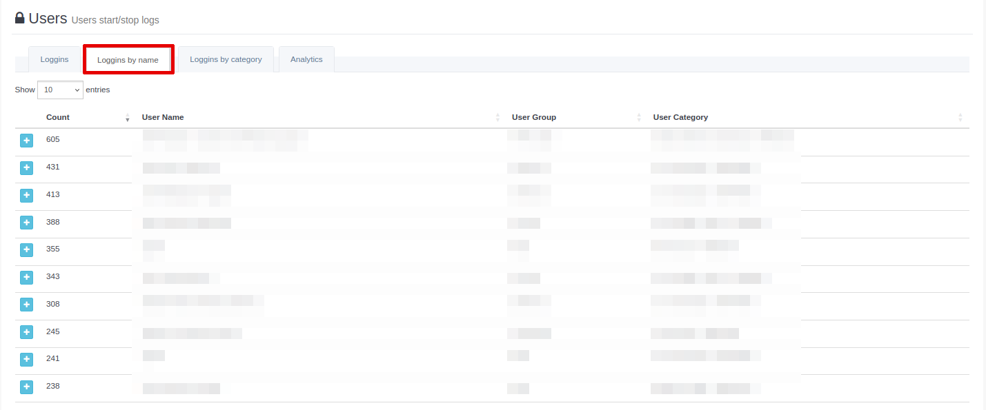Click the lock icon beside Users heading
Screen dimensions: 986x410
point(19,18)
